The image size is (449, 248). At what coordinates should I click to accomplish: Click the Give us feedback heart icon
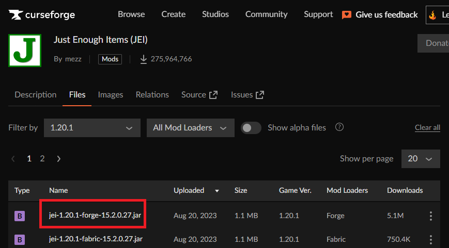(x=347, y=15)
